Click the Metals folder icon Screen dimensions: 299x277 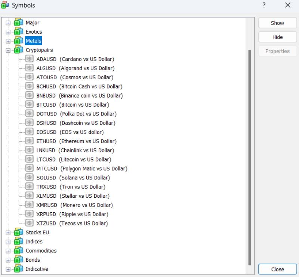point(19,41)
